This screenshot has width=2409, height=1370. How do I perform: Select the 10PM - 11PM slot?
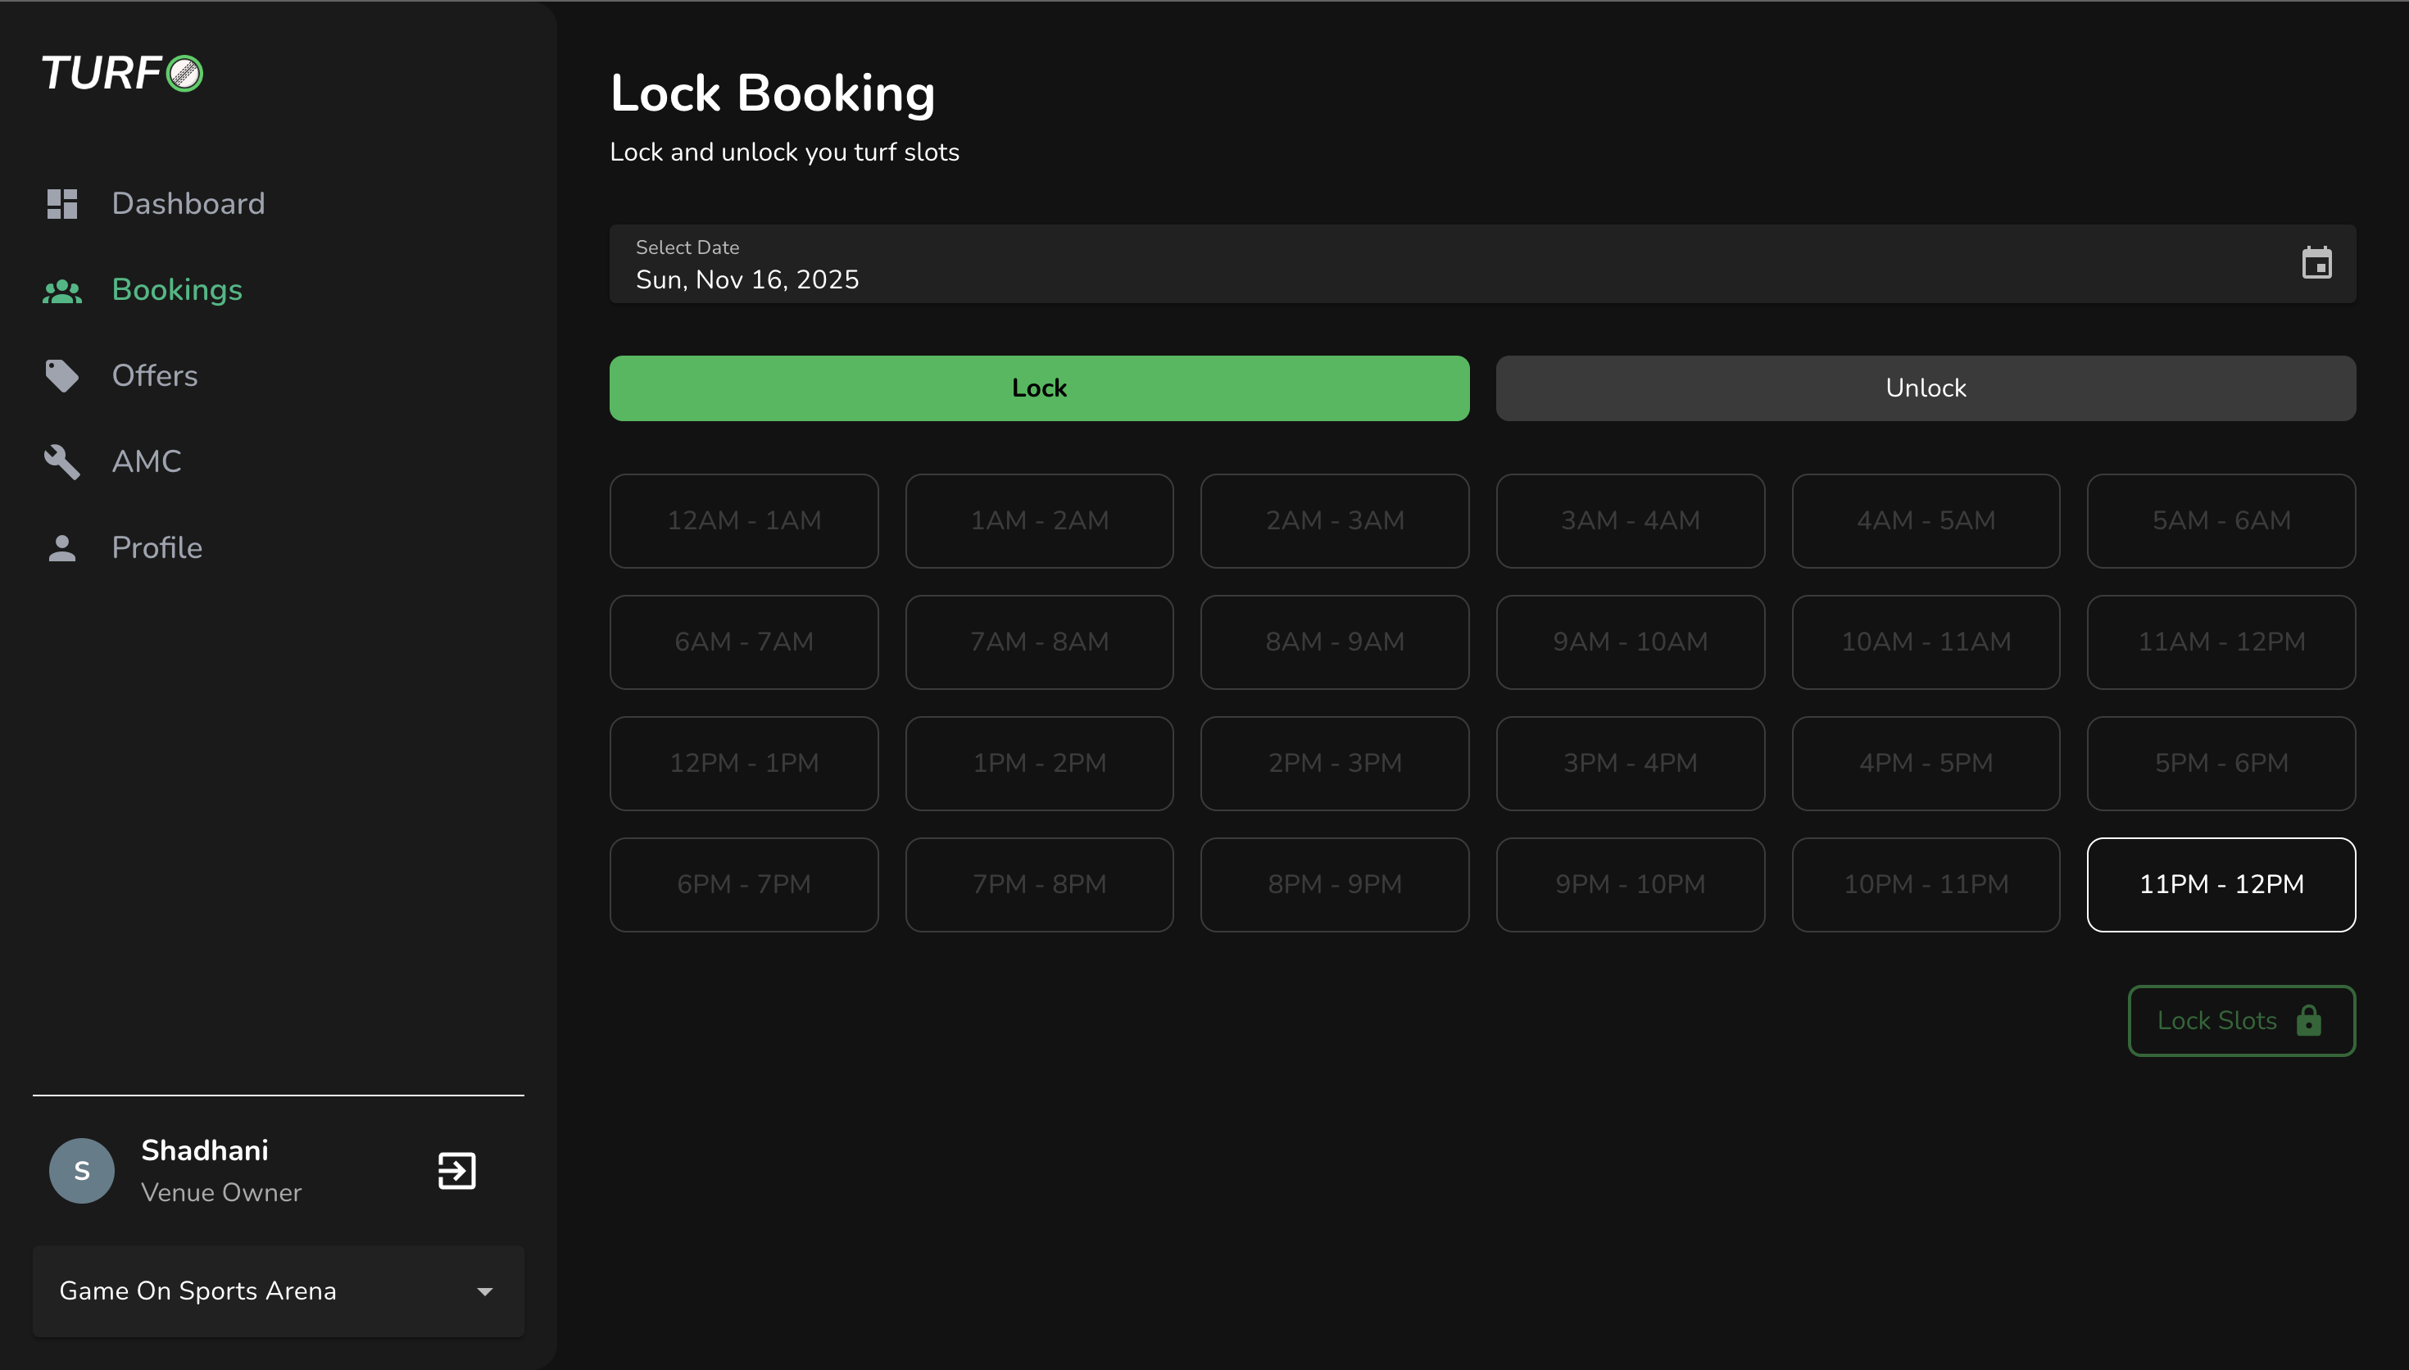(1925, 884)
